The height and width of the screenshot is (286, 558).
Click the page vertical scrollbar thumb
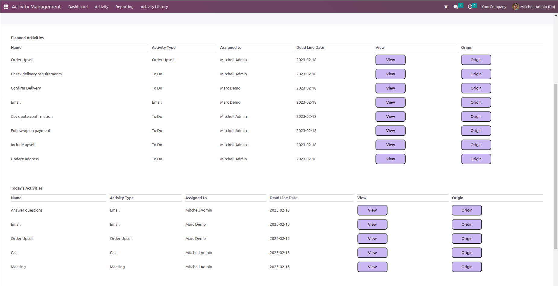coord(556,166)
